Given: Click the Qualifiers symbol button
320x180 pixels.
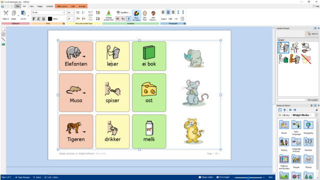Looking at the screenshot, I should 123,12.
